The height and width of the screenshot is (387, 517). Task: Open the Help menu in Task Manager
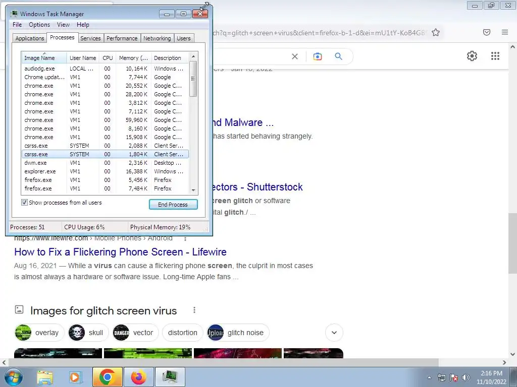(83, 25)
